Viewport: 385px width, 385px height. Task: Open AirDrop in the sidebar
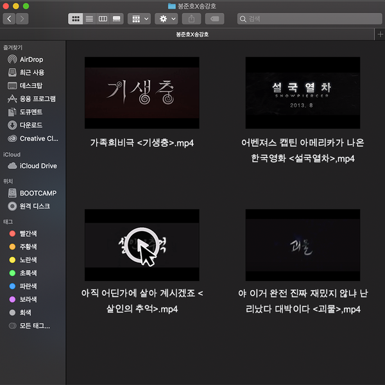pyautogui.click(x=33, y=60)
